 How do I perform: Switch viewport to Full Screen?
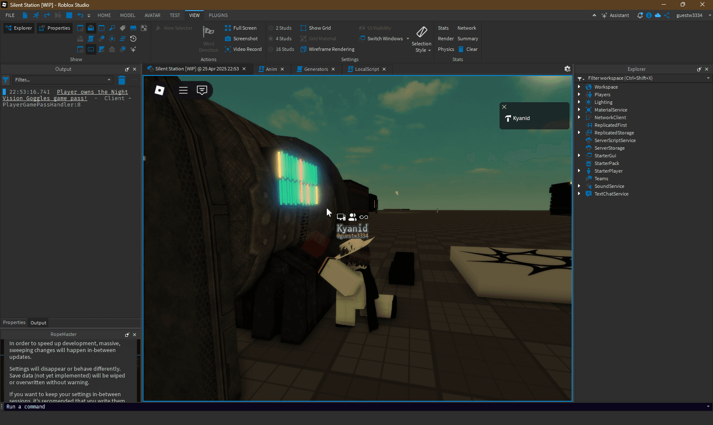241,28
